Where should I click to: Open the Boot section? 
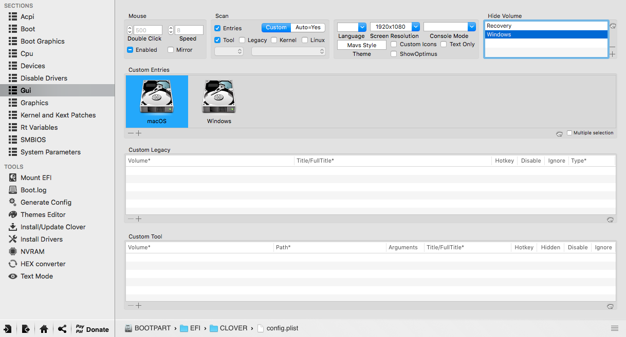click(28, 29)
